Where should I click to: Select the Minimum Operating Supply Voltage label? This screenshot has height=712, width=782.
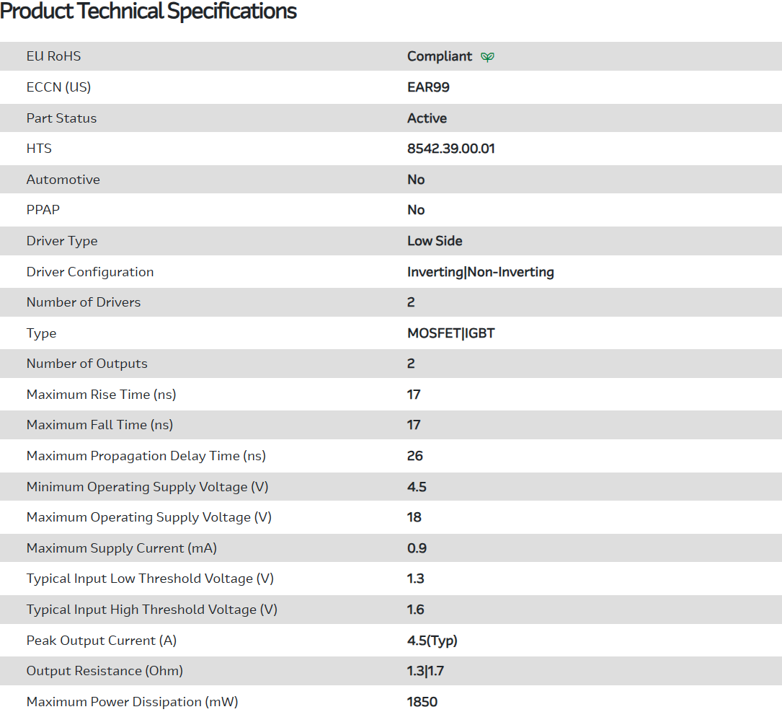point(147,487)
